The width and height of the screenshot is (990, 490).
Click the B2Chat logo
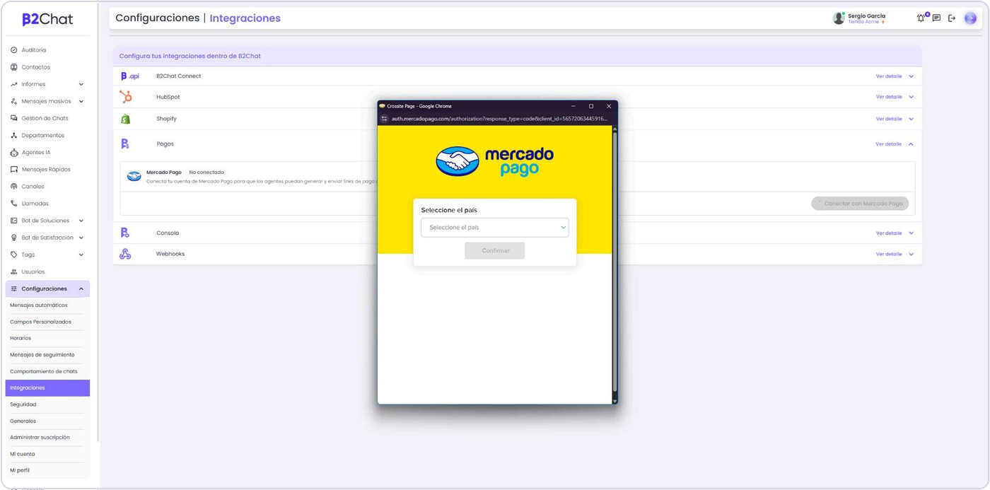pos(47,19)
